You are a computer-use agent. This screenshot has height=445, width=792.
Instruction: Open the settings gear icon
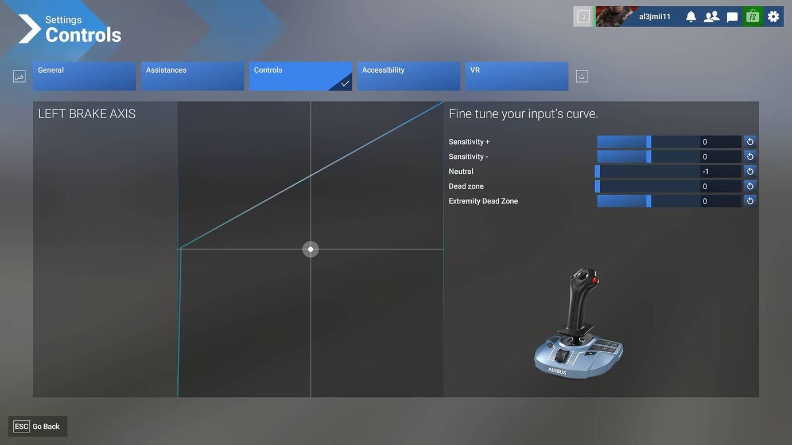click(x=773, y=17)
